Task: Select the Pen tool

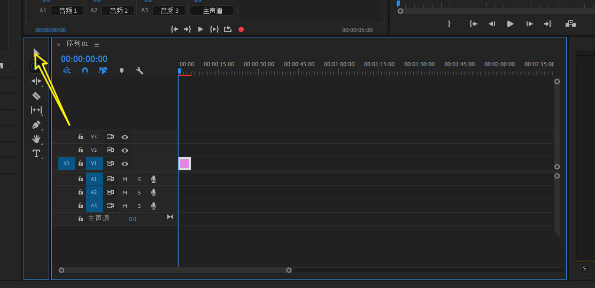Action: click(x=36, y=124)
